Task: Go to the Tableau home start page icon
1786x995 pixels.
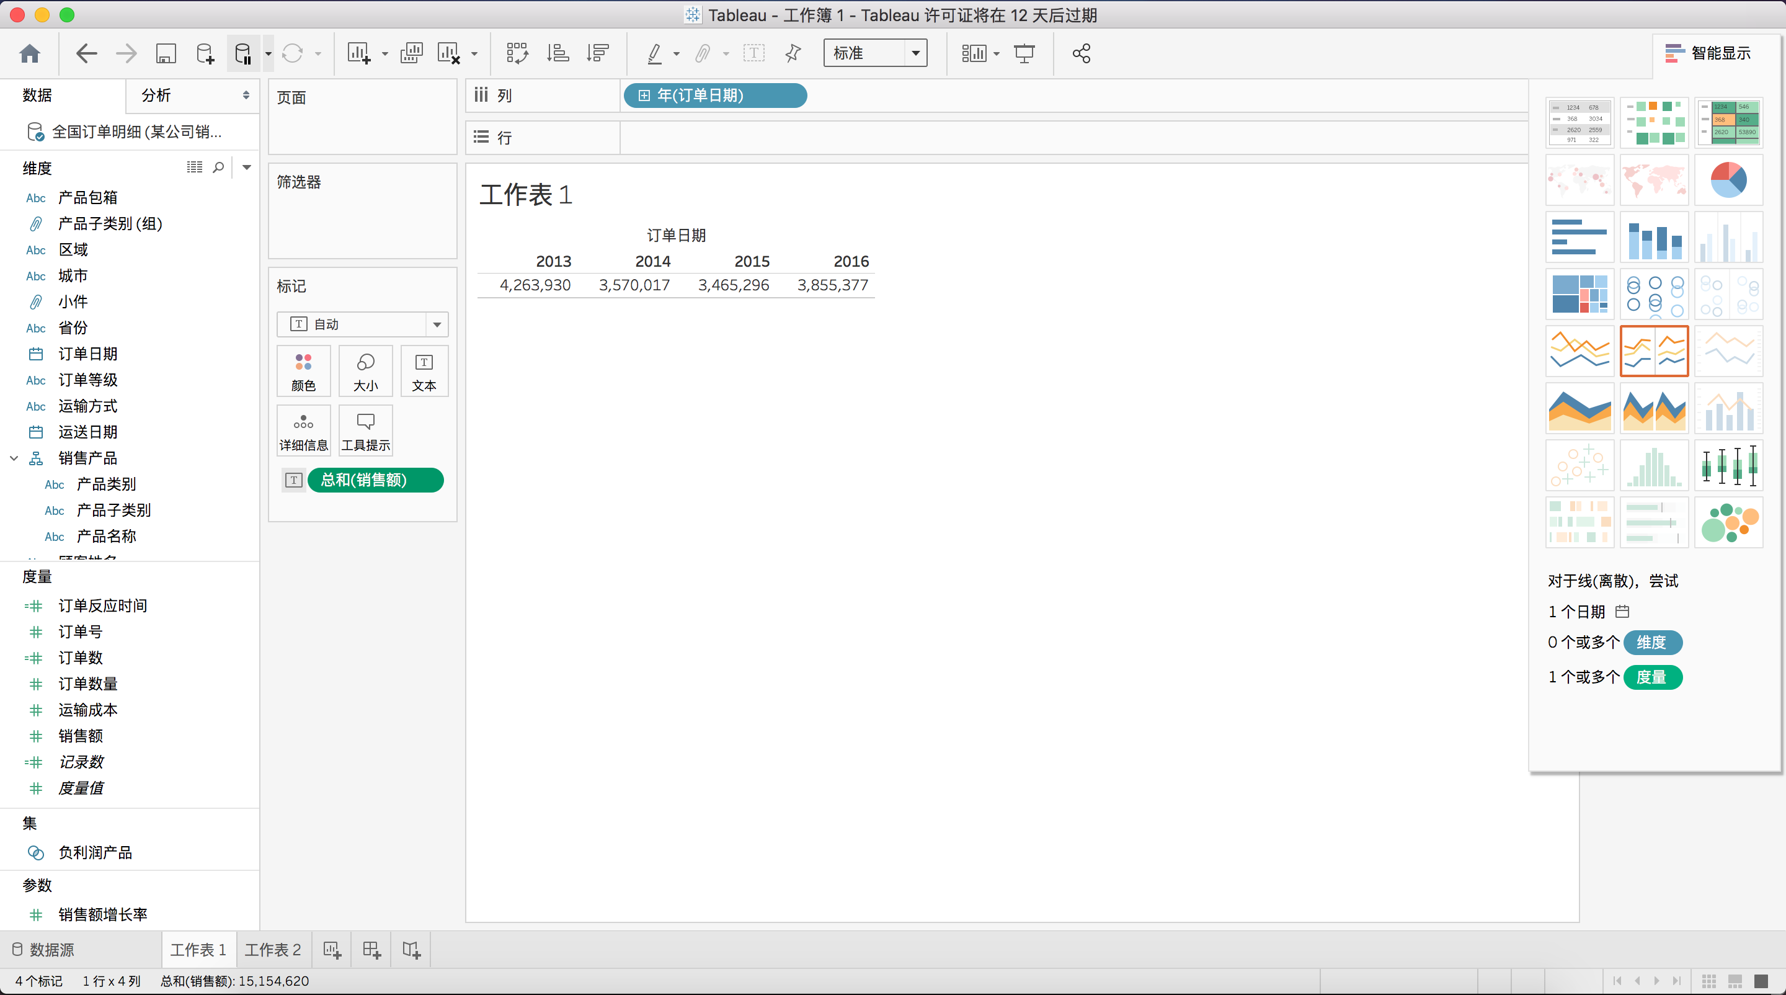Action: pos(30,53)
